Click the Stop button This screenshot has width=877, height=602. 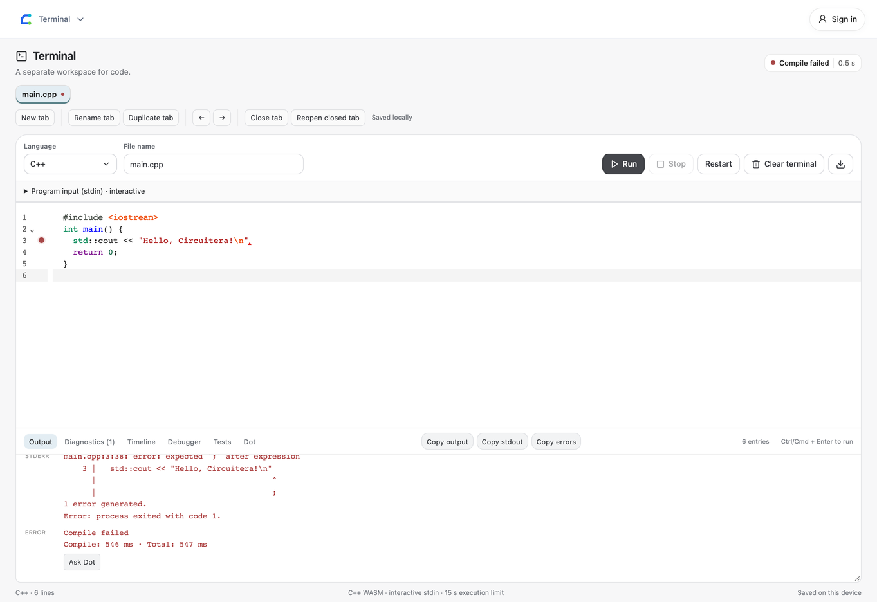[671, 164]
